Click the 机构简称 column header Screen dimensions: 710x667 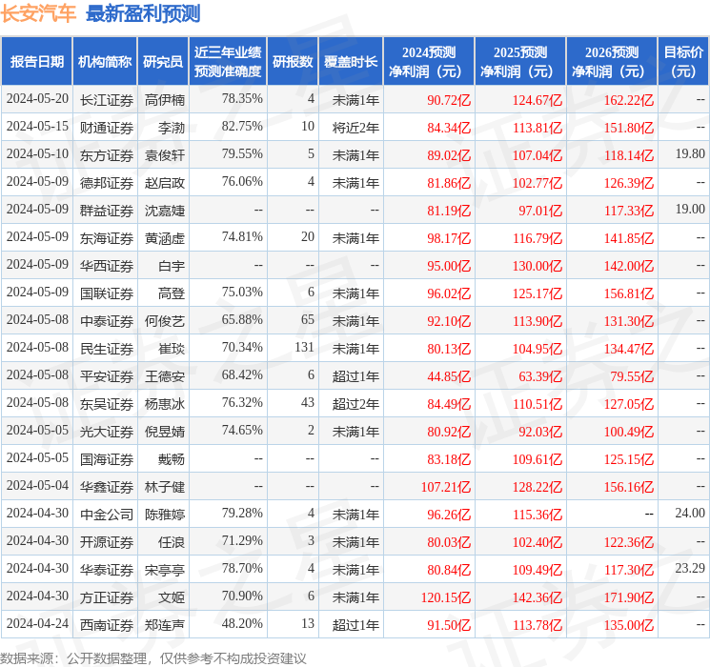pos(105,61)
